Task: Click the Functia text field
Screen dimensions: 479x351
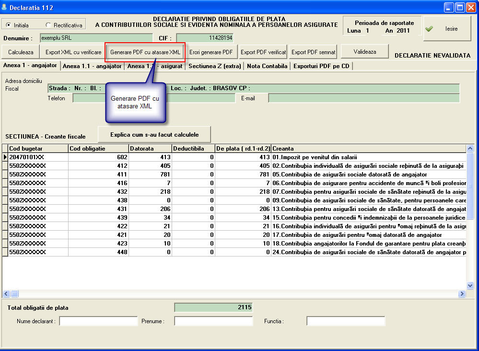Action: tap(345, 321)
